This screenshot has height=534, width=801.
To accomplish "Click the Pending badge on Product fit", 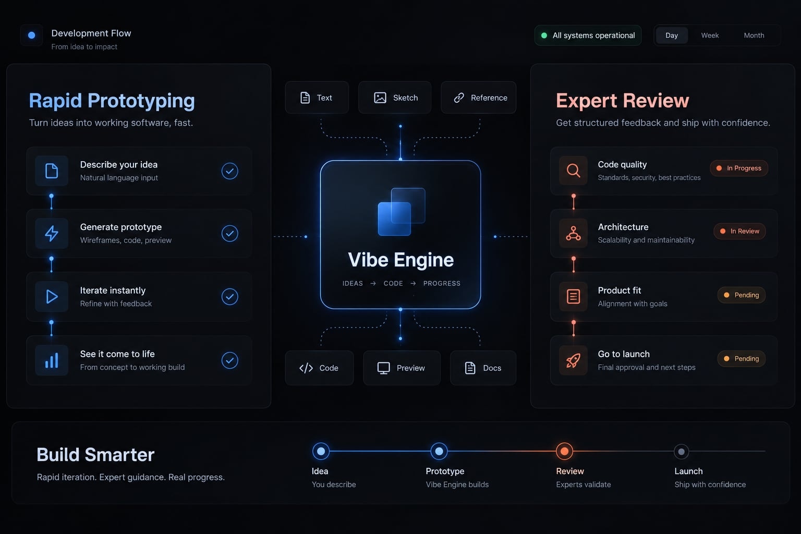I will tap(742, 295).
